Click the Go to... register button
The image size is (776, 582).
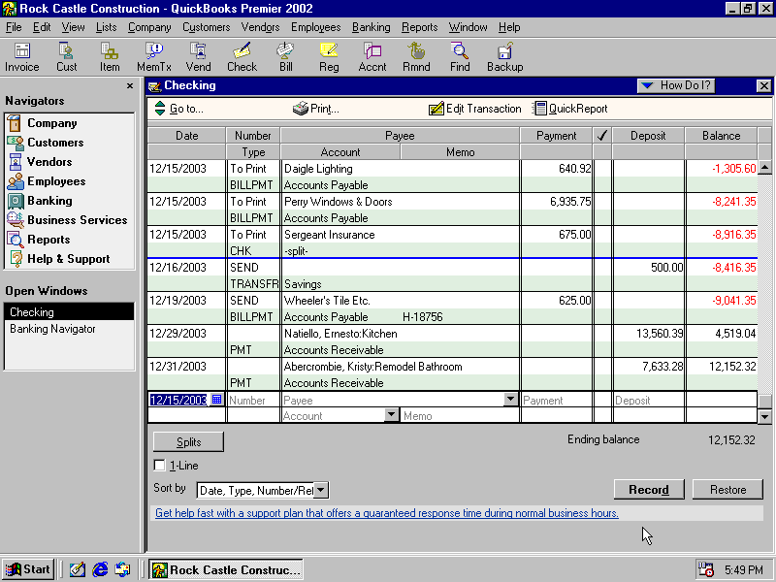click(178, 109)
